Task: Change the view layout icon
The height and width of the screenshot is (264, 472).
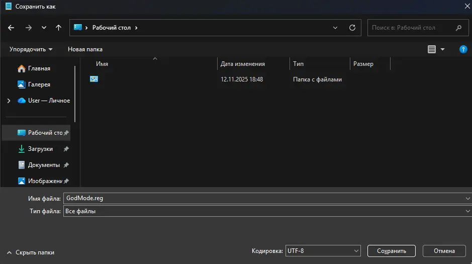Action: (431, 49)
